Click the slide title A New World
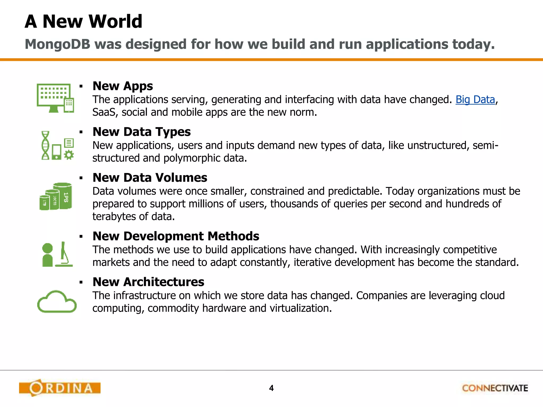 pyautogui.click(x=84, y=21)
